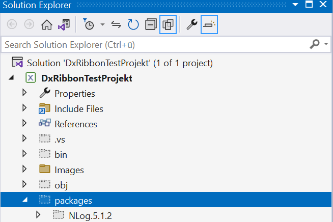
Task: Select the DxRibbonTestProjekt project node
Action: tap(87, 78)
